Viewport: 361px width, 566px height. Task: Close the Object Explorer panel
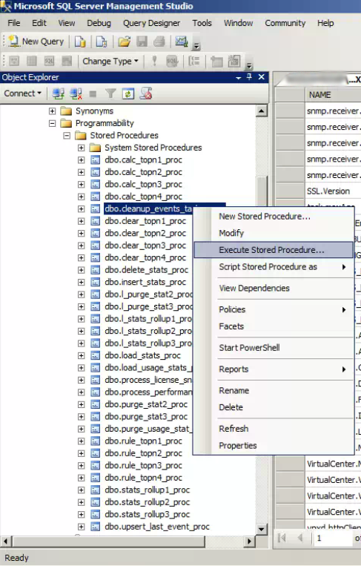click(x=262, y=77)
